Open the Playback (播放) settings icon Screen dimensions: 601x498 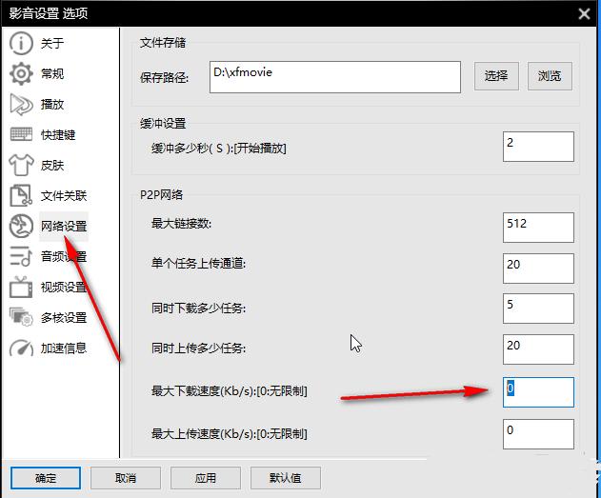point(21,105)
